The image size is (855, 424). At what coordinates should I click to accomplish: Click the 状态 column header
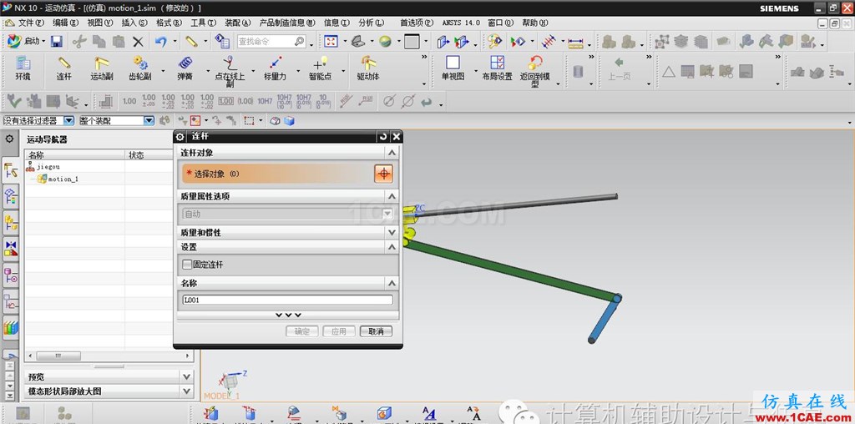pos(149,155)
